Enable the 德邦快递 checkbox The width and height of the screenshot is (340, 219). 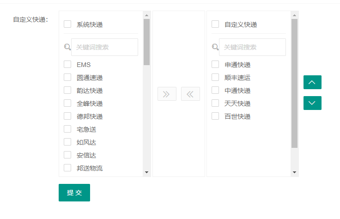pyautogui.click(x=67, y=116)
